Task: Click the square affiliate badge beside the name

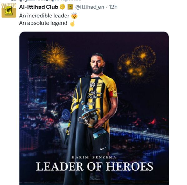Action: pos(70,7)
